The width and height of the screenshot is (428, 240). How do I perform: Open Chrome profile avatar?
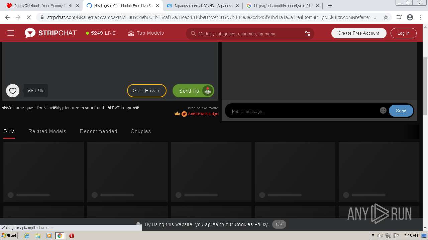tap(410, 17)
